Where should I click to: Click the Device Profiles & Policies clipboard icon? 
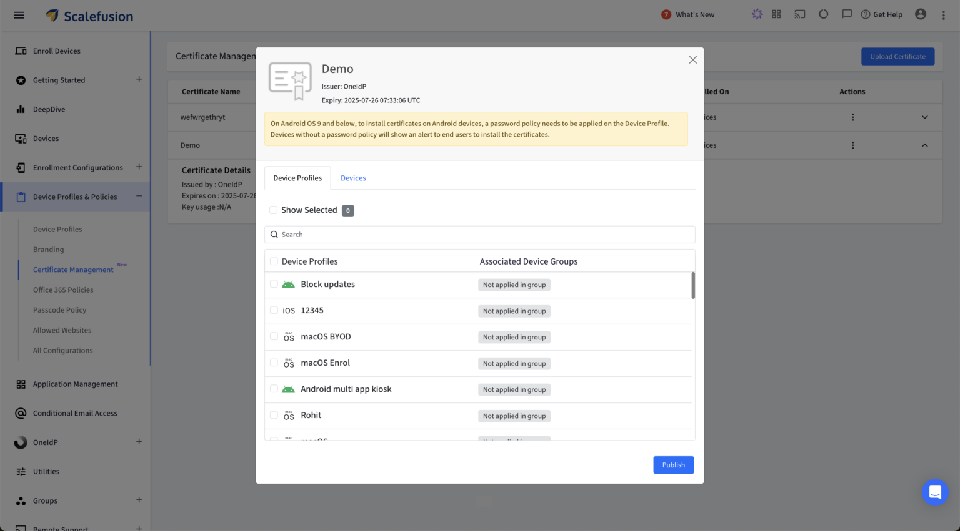coord(21,197)
